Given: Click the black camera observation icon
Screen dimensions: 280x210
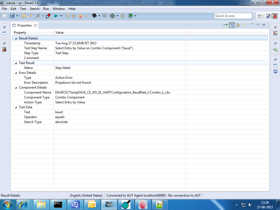Looking at the screenshot, I should click(94, 16).
